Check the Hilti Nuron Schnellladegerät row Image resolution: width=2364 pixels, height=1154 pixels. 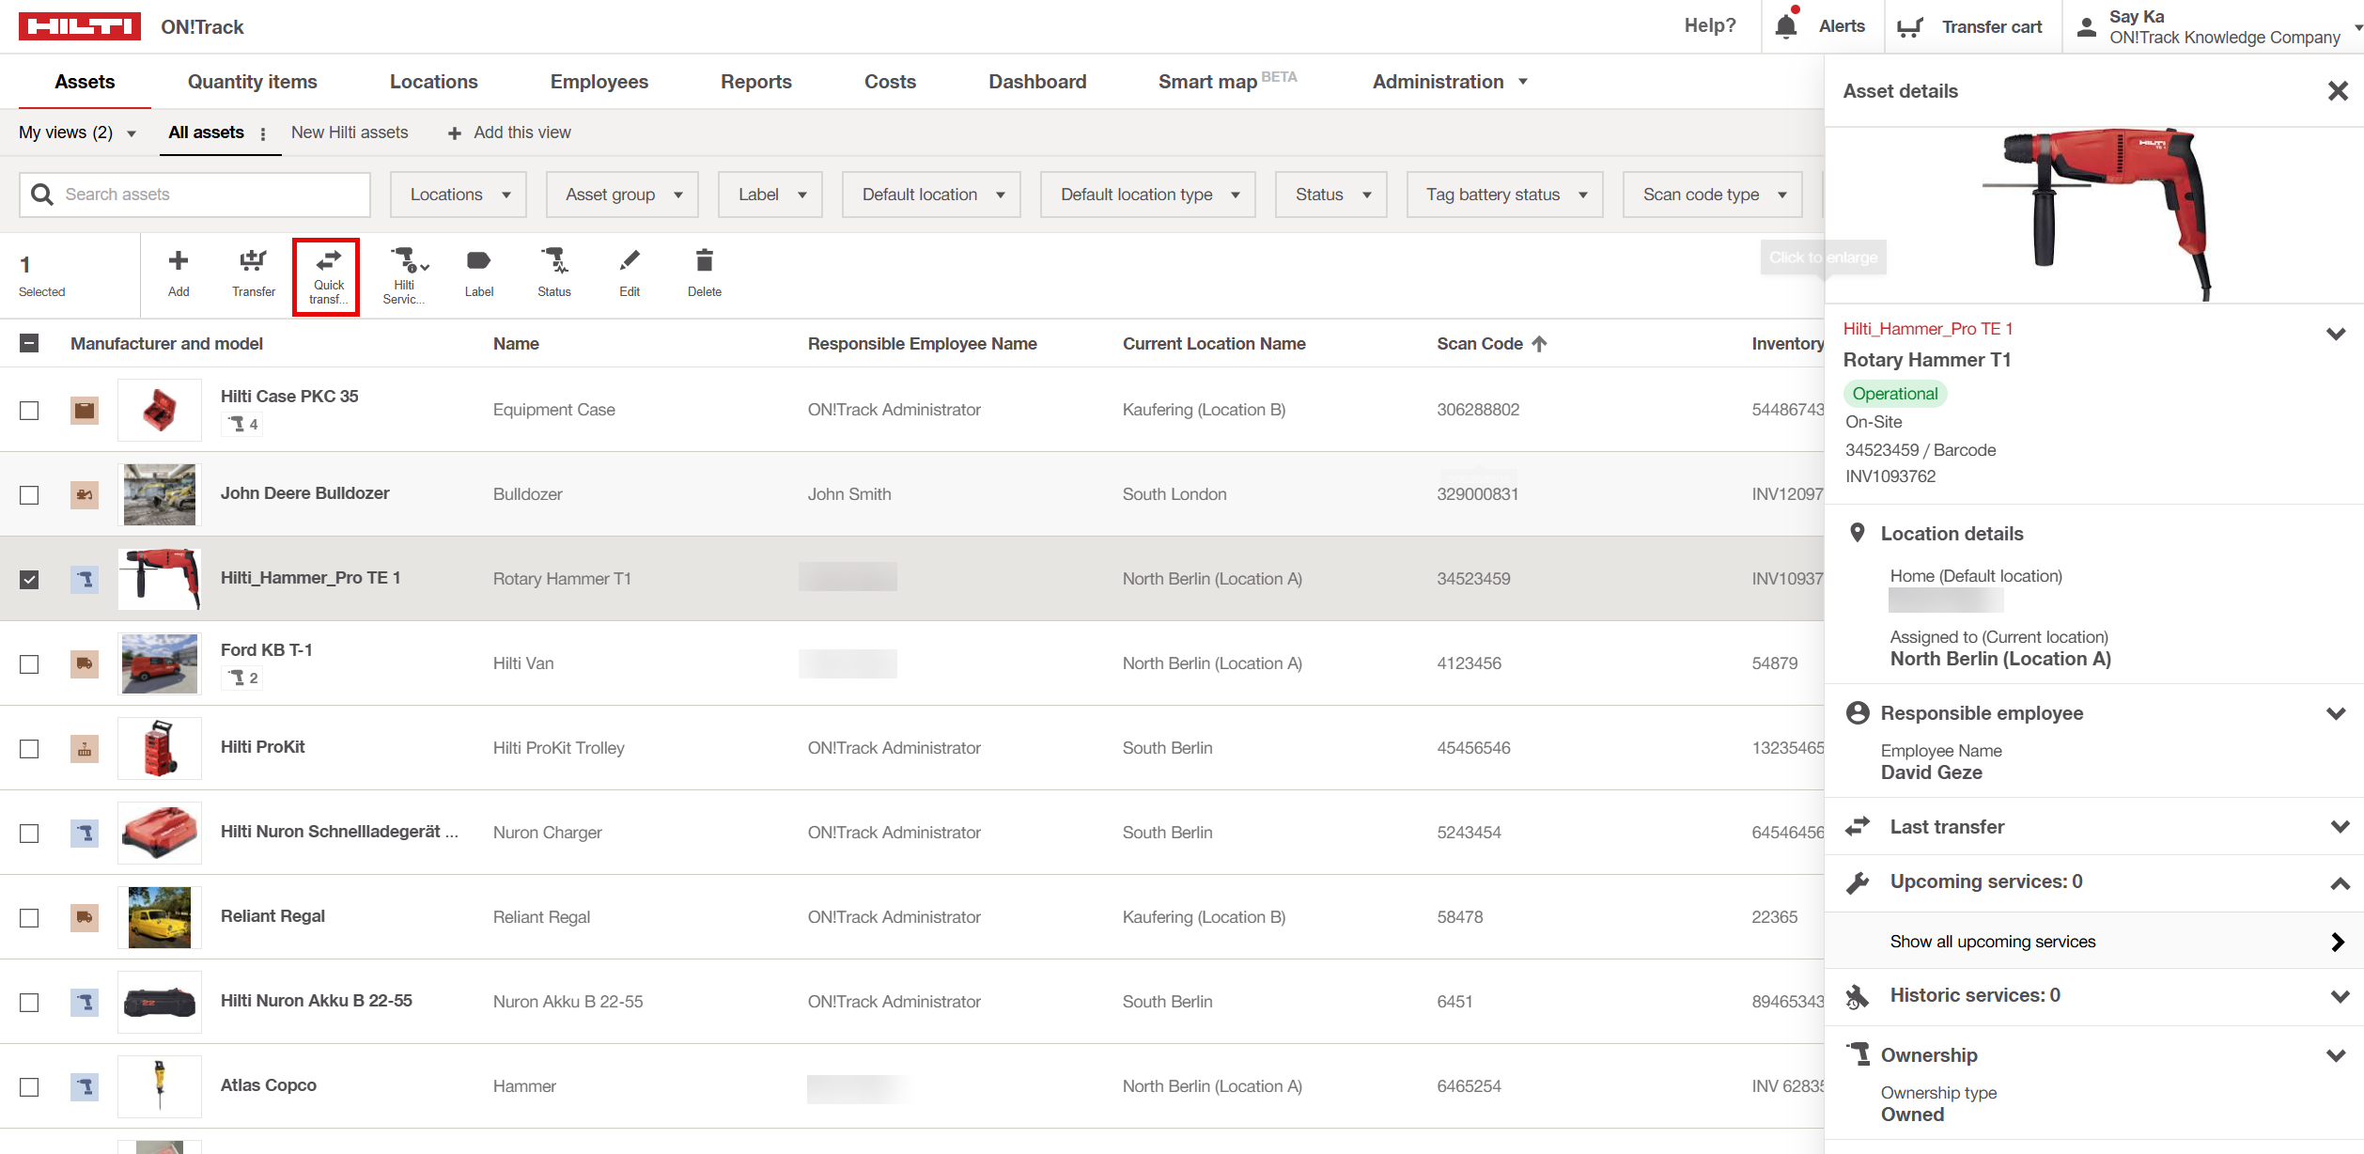coord(29,834)
